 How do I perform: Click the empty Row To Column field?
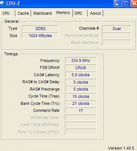point(81,132)
